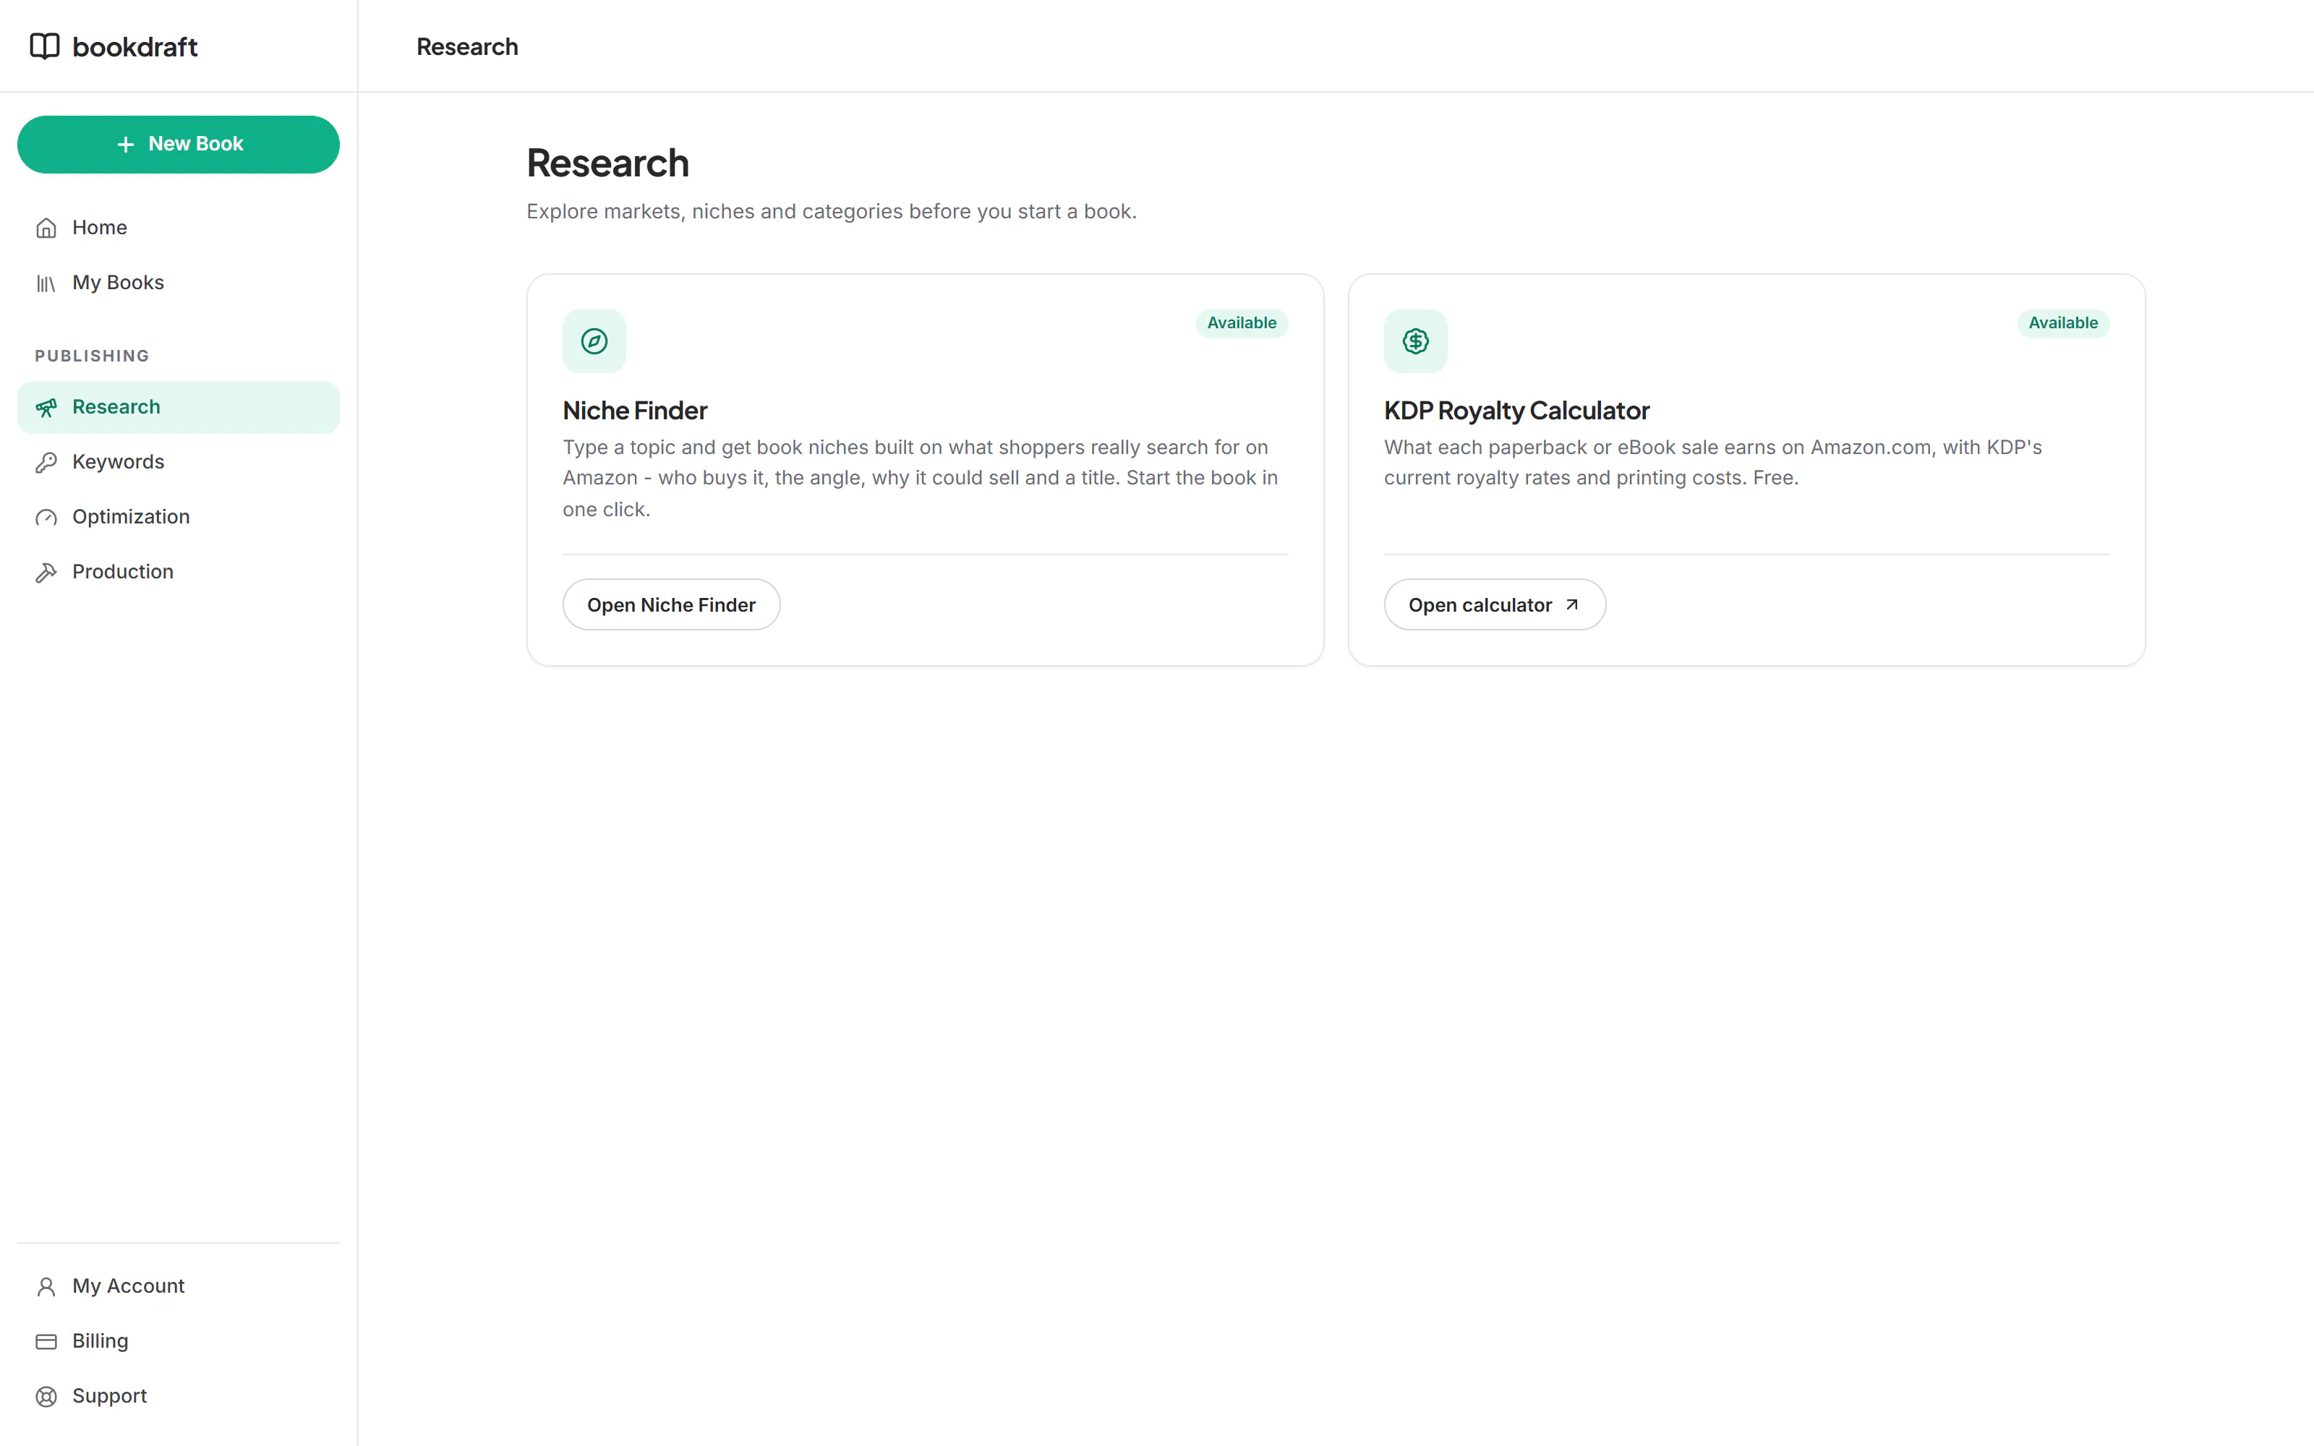Click the Support lifebuoy icon
The height and width of the screenshot is (1446, 2314).
[x=46, y=1396]
